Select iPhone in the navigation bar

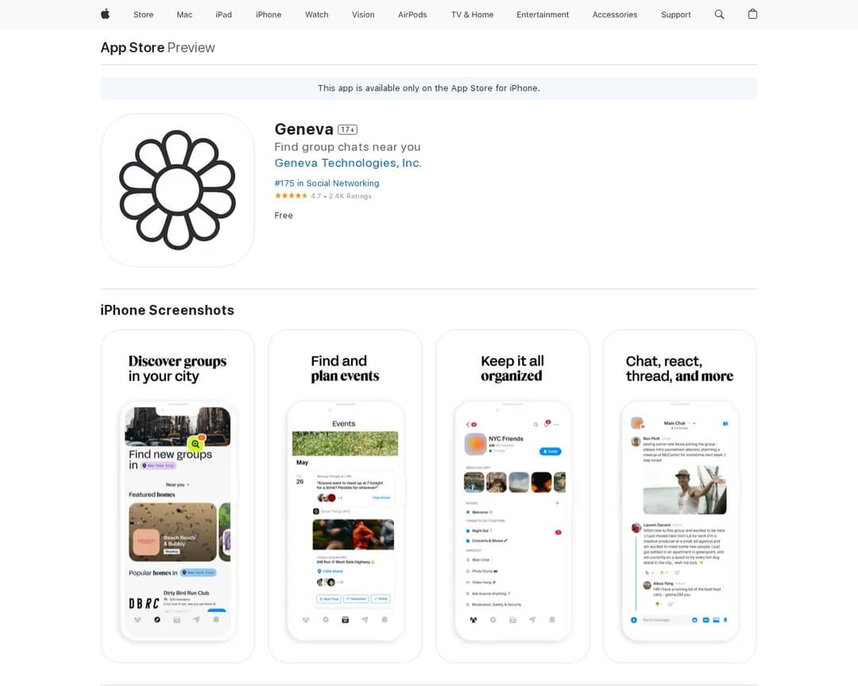click(x=269, y=15)
